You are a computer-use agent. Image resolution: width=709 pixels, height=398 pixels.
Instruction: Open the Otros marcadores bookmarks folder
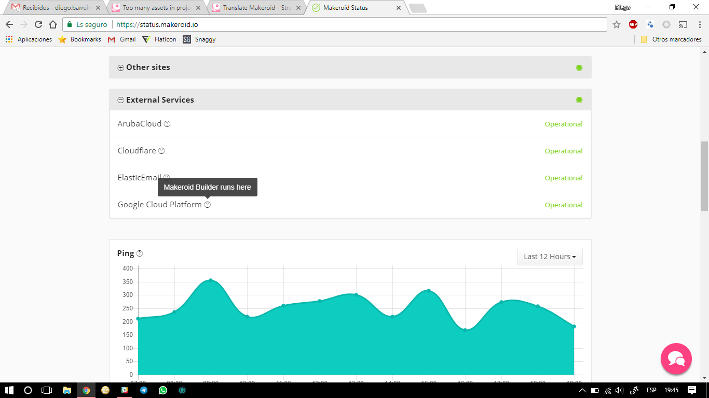pyautogui.click(x=671, y=39)
